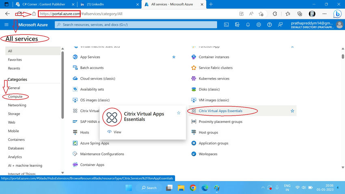
Task: Click Microsoft Azure home logo text
Action: 33,25
